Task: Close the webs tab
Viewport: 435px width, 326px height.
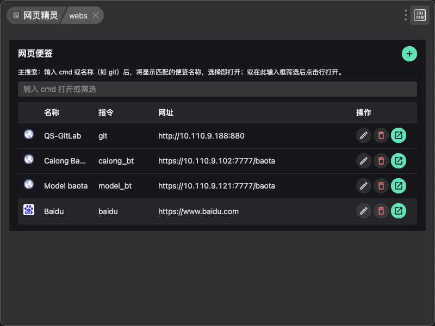Action: point(96,16)
